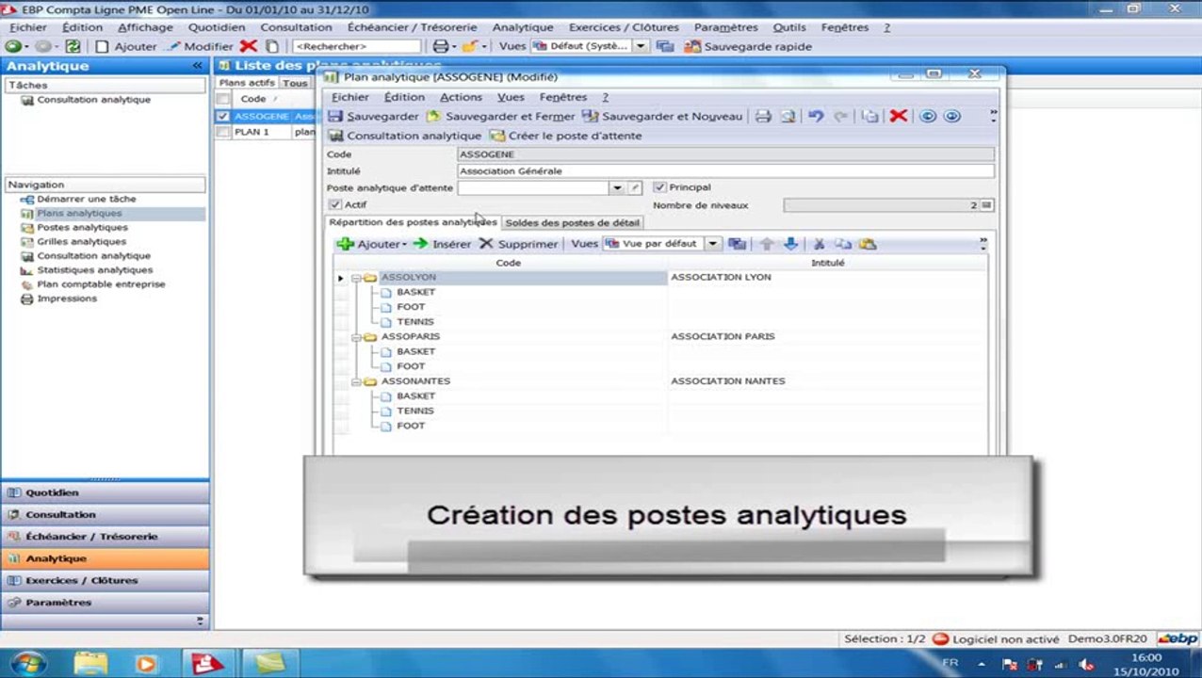The height and width of the screenshot is (678, 1202).
Task: Open the Nombre de niveaux field button
Action: click(986, 204)
